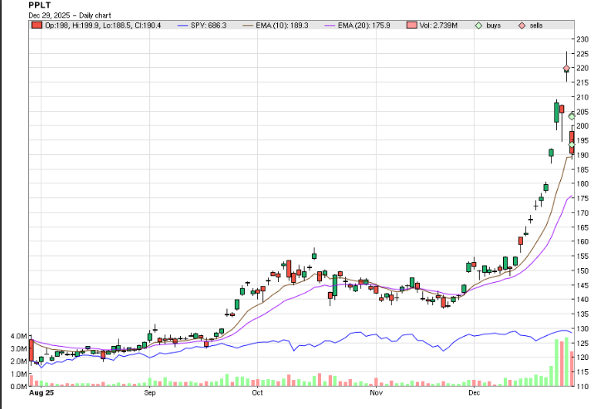
Task: Click the 110 price axis label
Action: (583, 387)
